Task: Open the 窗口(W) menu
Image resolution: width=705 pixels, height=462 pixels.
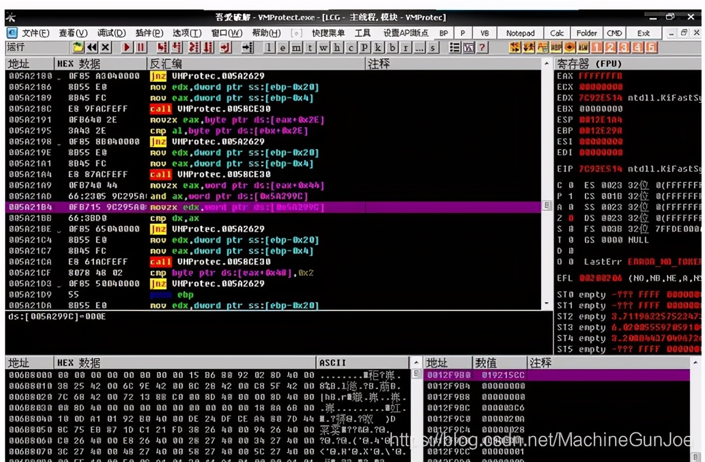Action: 226,33
